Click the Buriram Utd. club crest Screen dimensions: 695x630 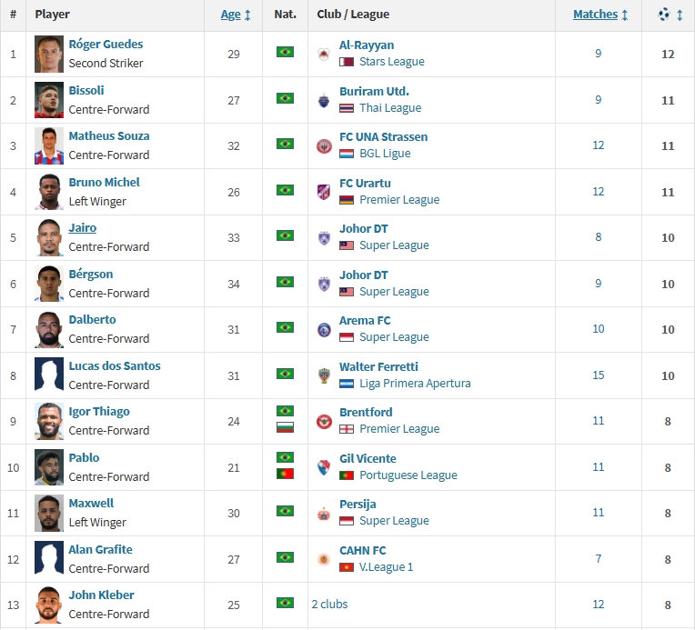pyautogui.click(x=324, y=100)
